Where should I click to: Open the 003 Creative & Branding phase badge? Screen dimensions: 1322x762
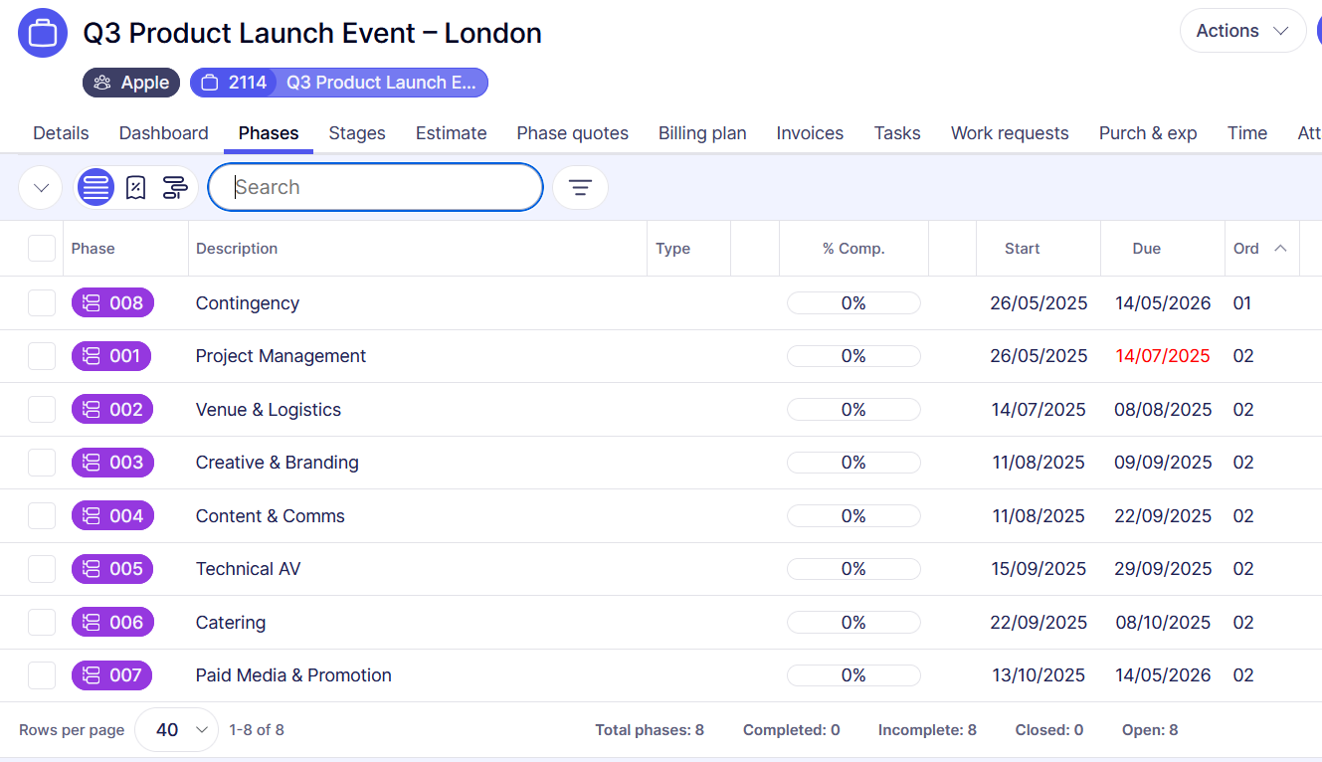[112, 463]
